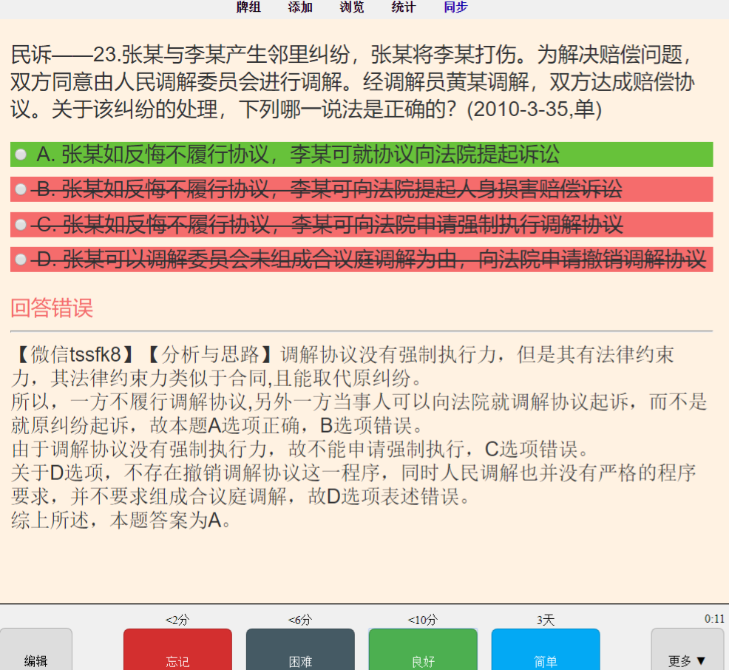Viewport: 729px width, 670px height.
Task: Select radio button for option A
Action: (x=21, y=155)
